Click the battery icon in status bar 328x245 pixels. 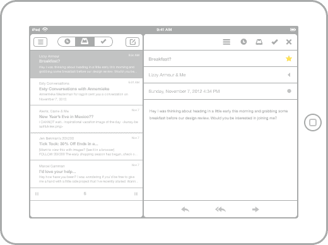click(293, 30)
